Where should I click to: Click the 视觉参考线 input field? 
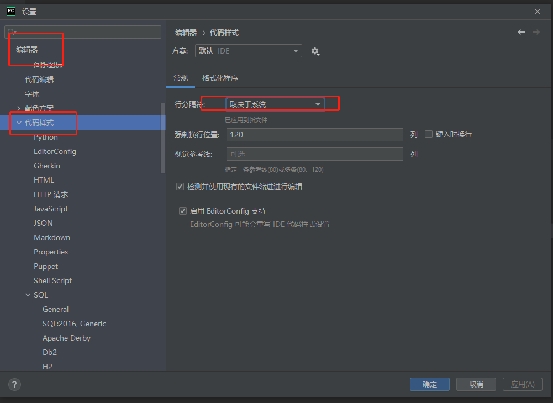(314, 154)
